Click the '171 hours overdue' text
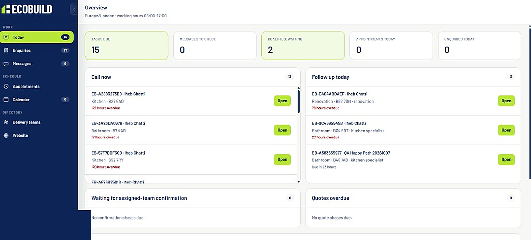Viewport: 531px width, 240px height. point(105,137)
